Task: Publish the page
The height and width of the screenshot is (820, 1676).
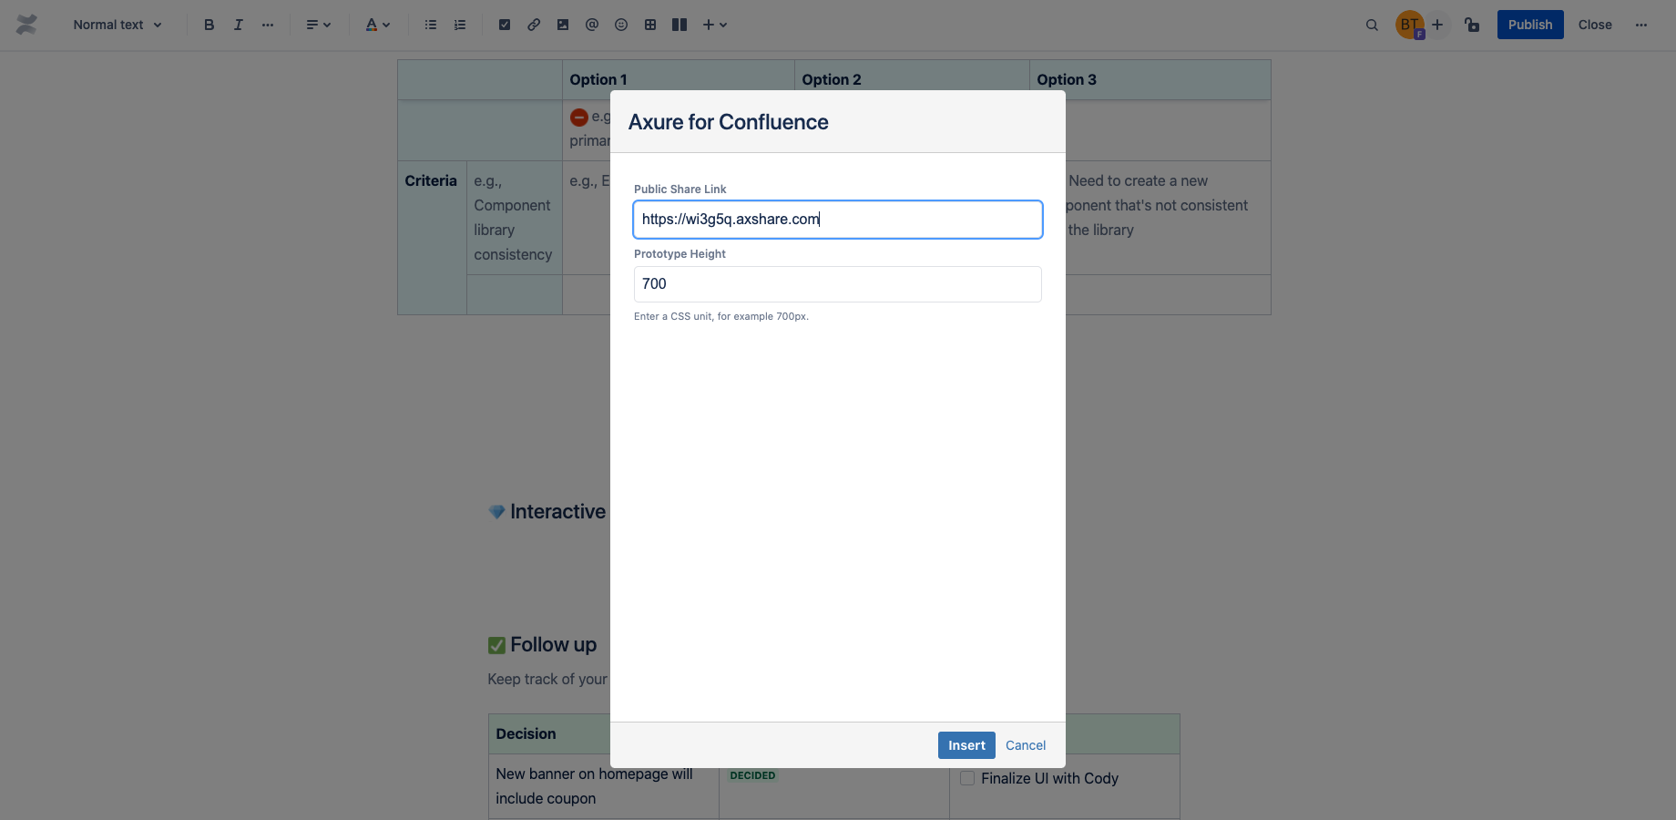Action: [1530, 25]
